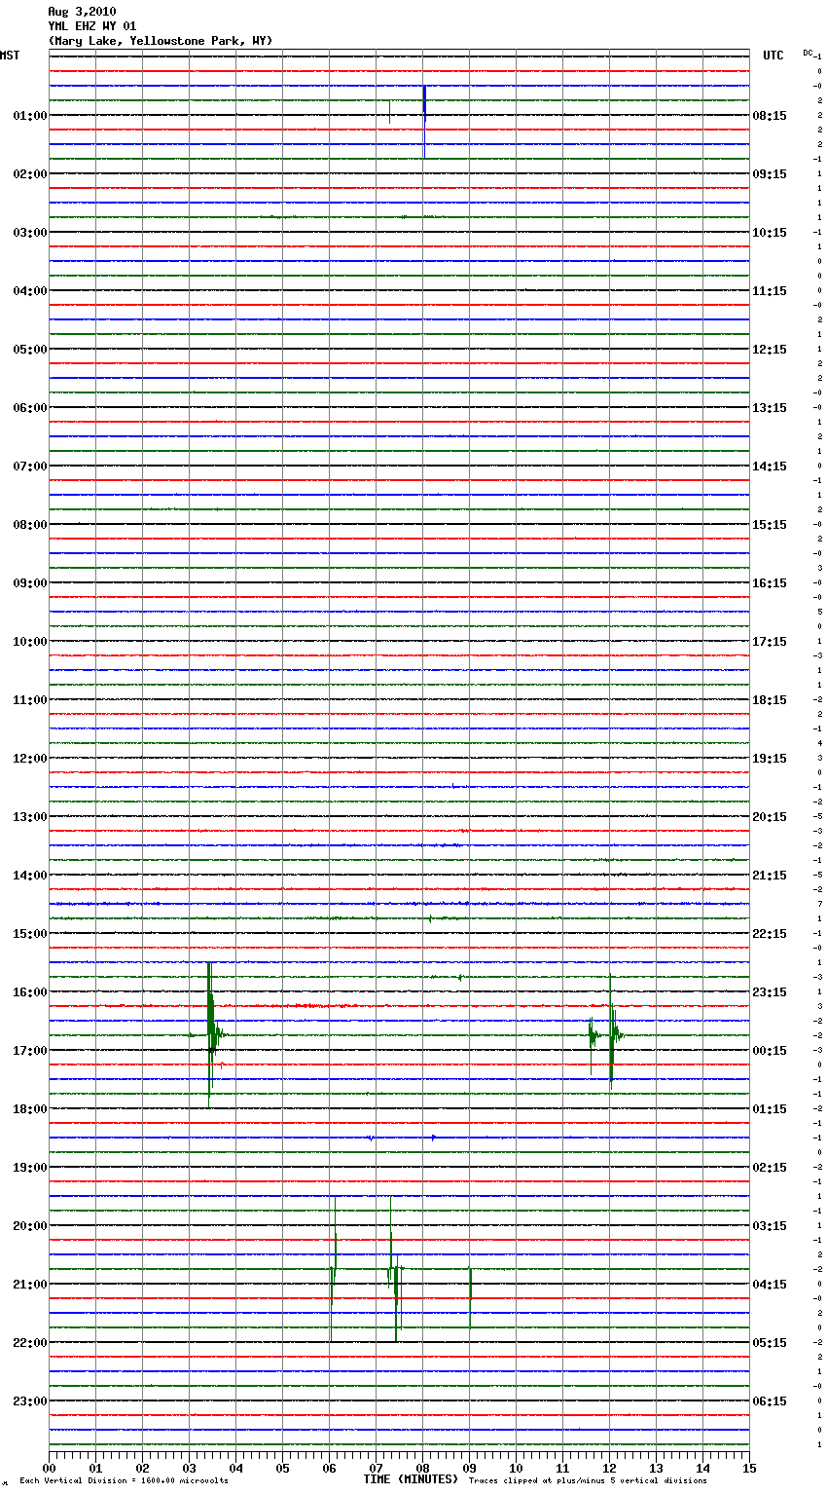Click the '17:15' UTC time label
Viewport: 827px width, 1494px height.
click(x=770, y=642)
